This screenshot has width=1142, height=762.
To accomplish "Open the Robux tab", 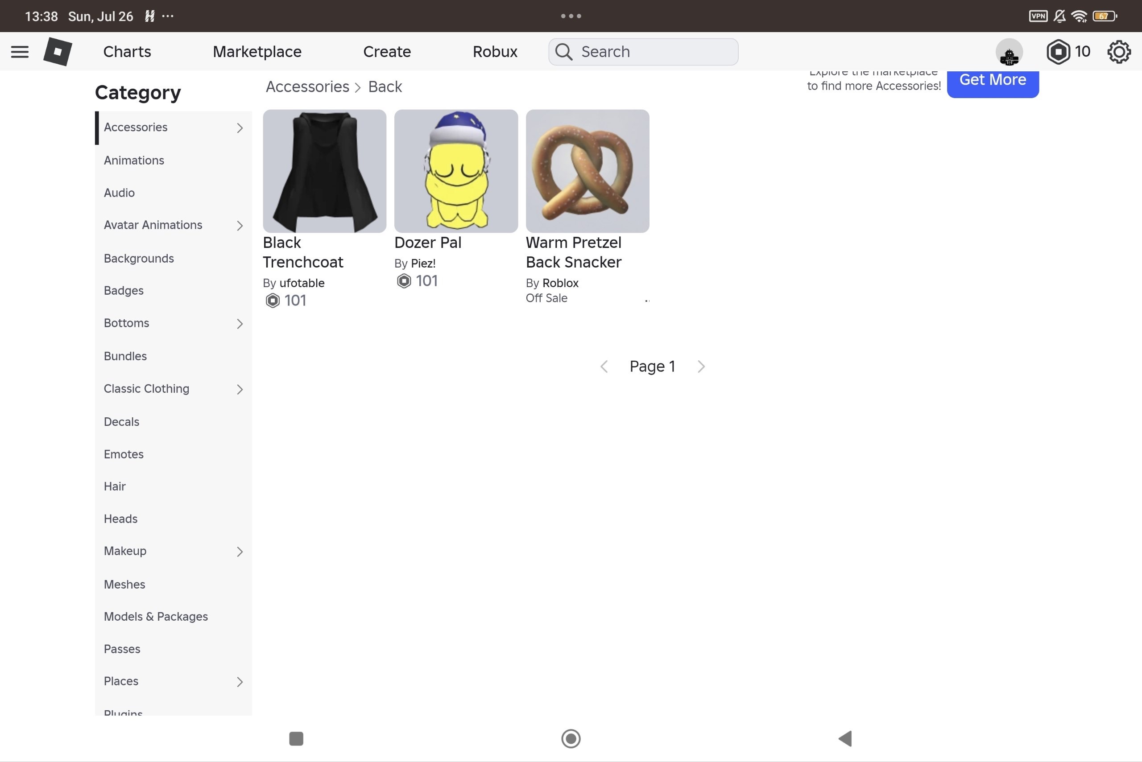I will click(x=495, y=52).
